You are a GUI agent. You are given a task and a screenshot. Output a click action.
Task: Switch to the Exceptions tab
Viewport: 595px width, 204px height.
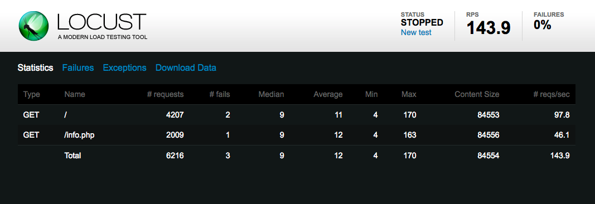tap(124, 68)
